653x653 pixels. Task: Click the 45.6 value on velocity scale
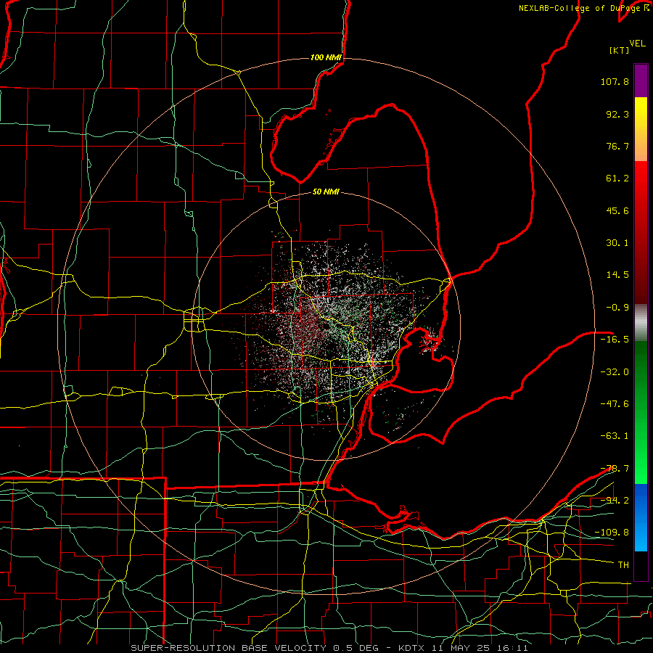[617, 210]
